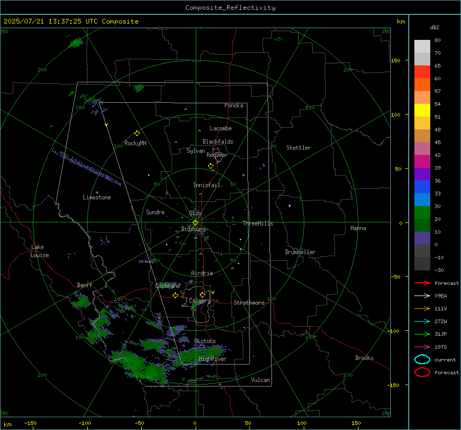Click yellow diamond marker above Calgary label

click(202, 295)
